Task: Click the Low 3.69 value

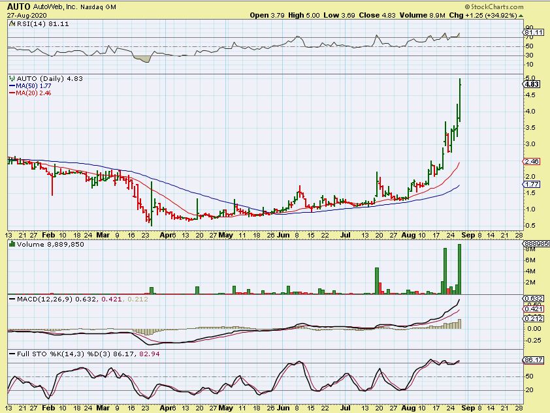Action: coord(339,16)
